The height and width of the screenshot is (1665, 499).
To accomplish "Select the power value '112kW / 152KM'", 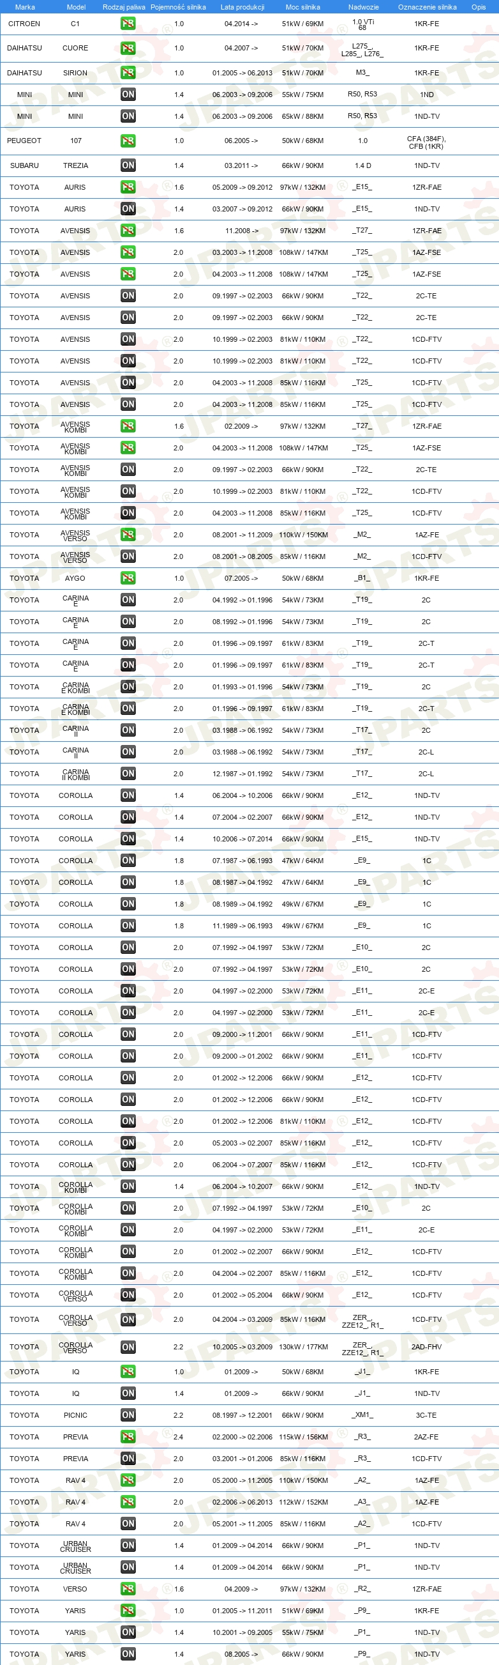I will (x=302, y=1503).
